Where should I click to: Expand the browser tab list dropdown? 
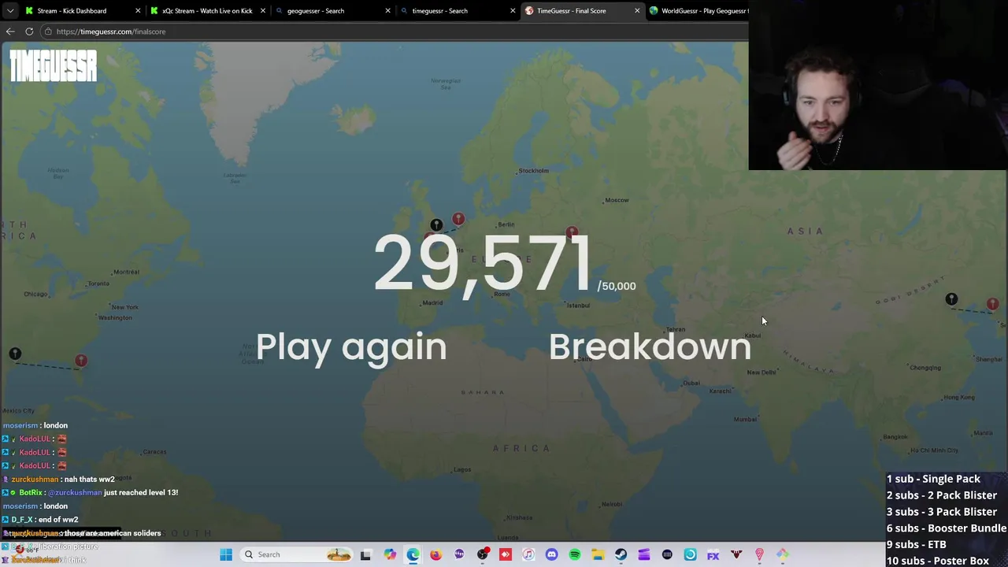coord(9,11)
